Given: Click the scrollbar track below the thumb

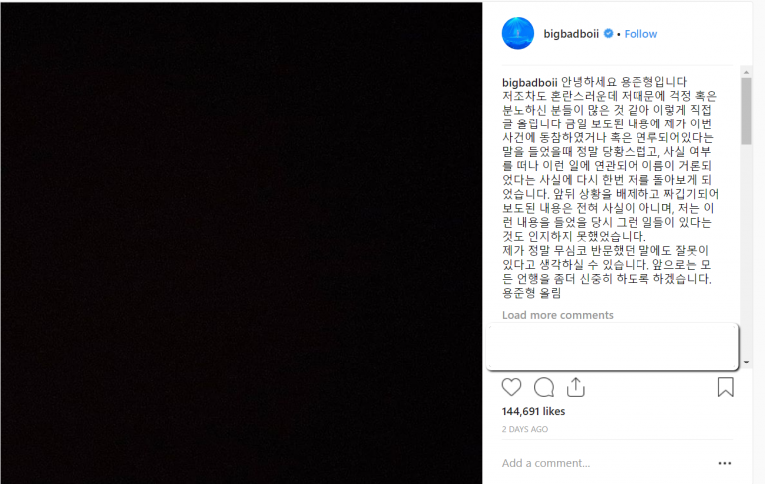Looking at the screenshot, I should coord(746,251).
